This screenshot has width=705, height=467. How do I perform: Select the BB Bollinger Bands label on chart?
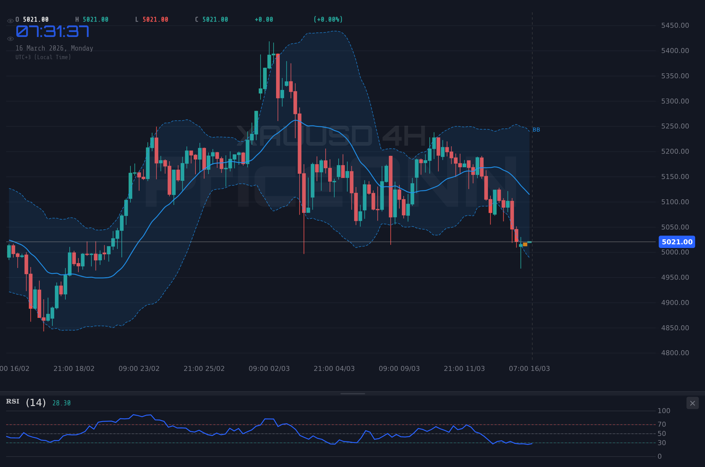point(536,129)
